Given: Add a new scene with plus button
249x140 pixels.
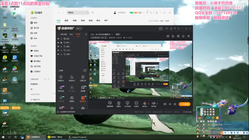Looking at the screenshot, I should tap(86, 34).
